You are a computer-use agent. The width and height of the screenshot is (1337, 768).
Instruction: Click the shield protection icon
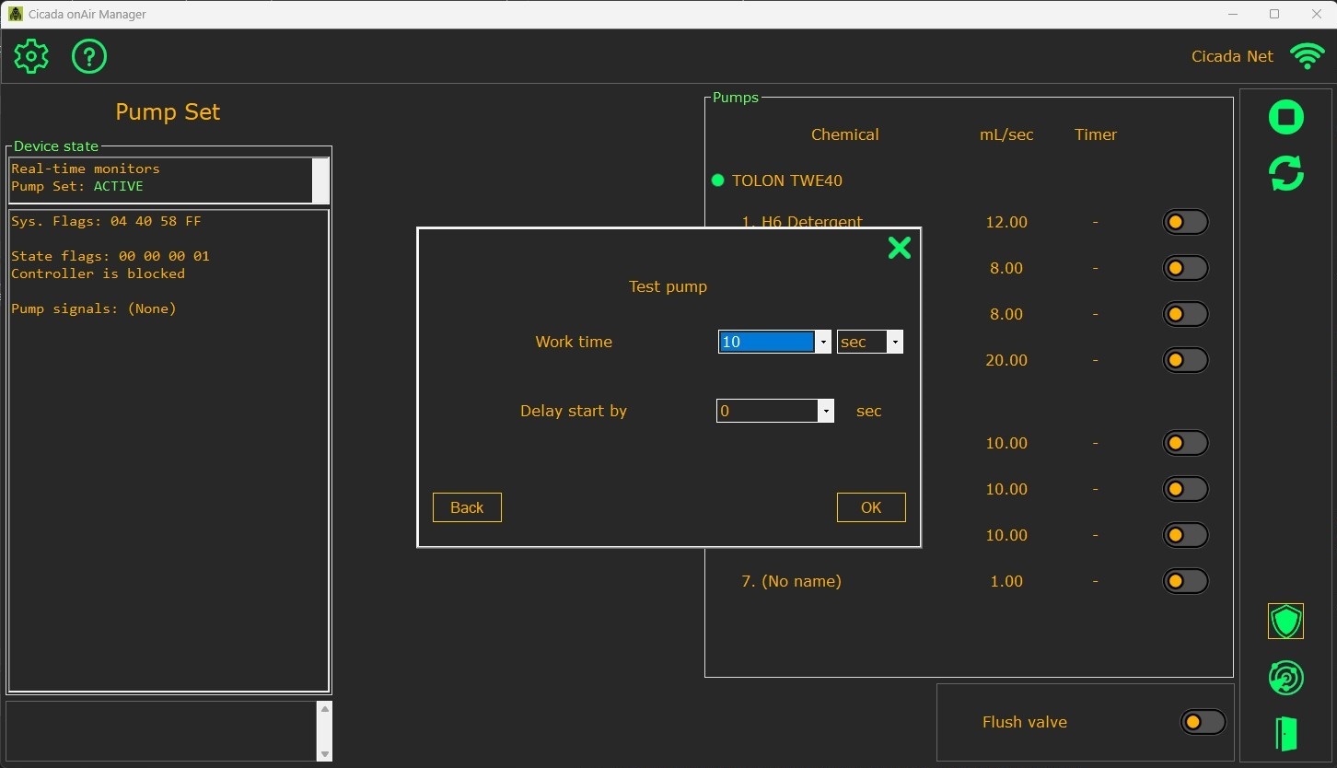(1285, 622)
